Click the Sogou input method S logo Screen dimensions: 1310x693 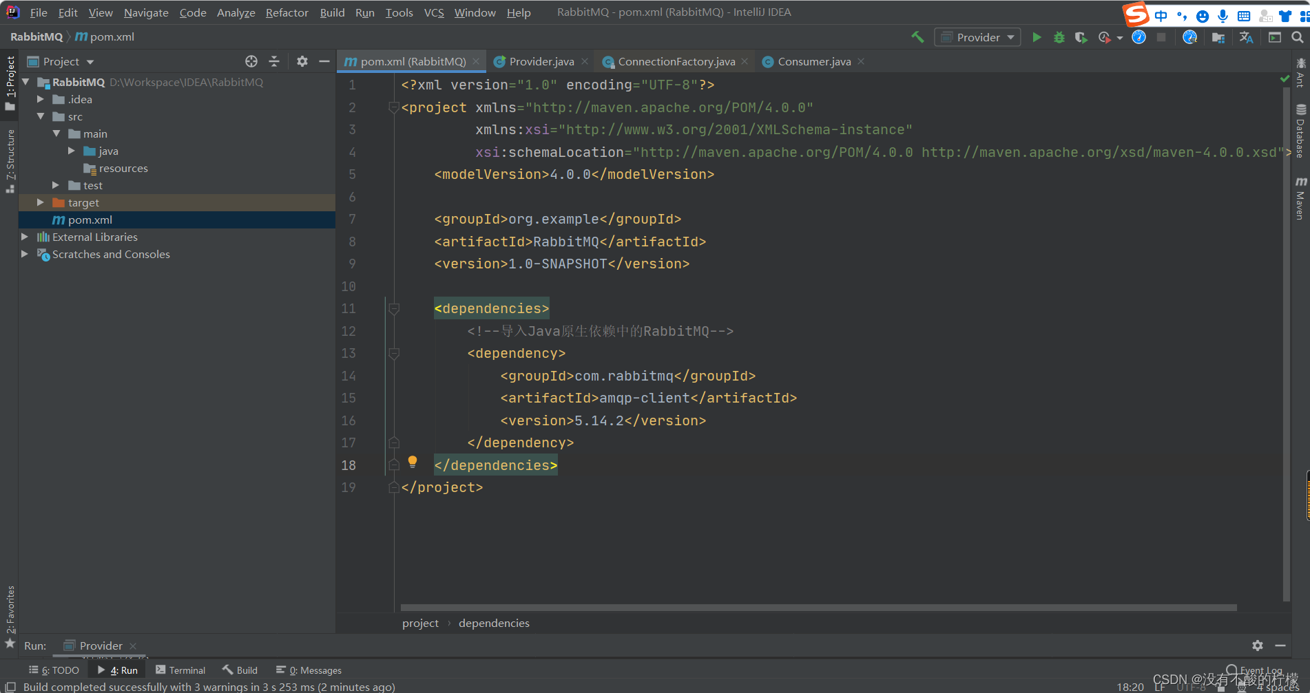[1136, 14]
